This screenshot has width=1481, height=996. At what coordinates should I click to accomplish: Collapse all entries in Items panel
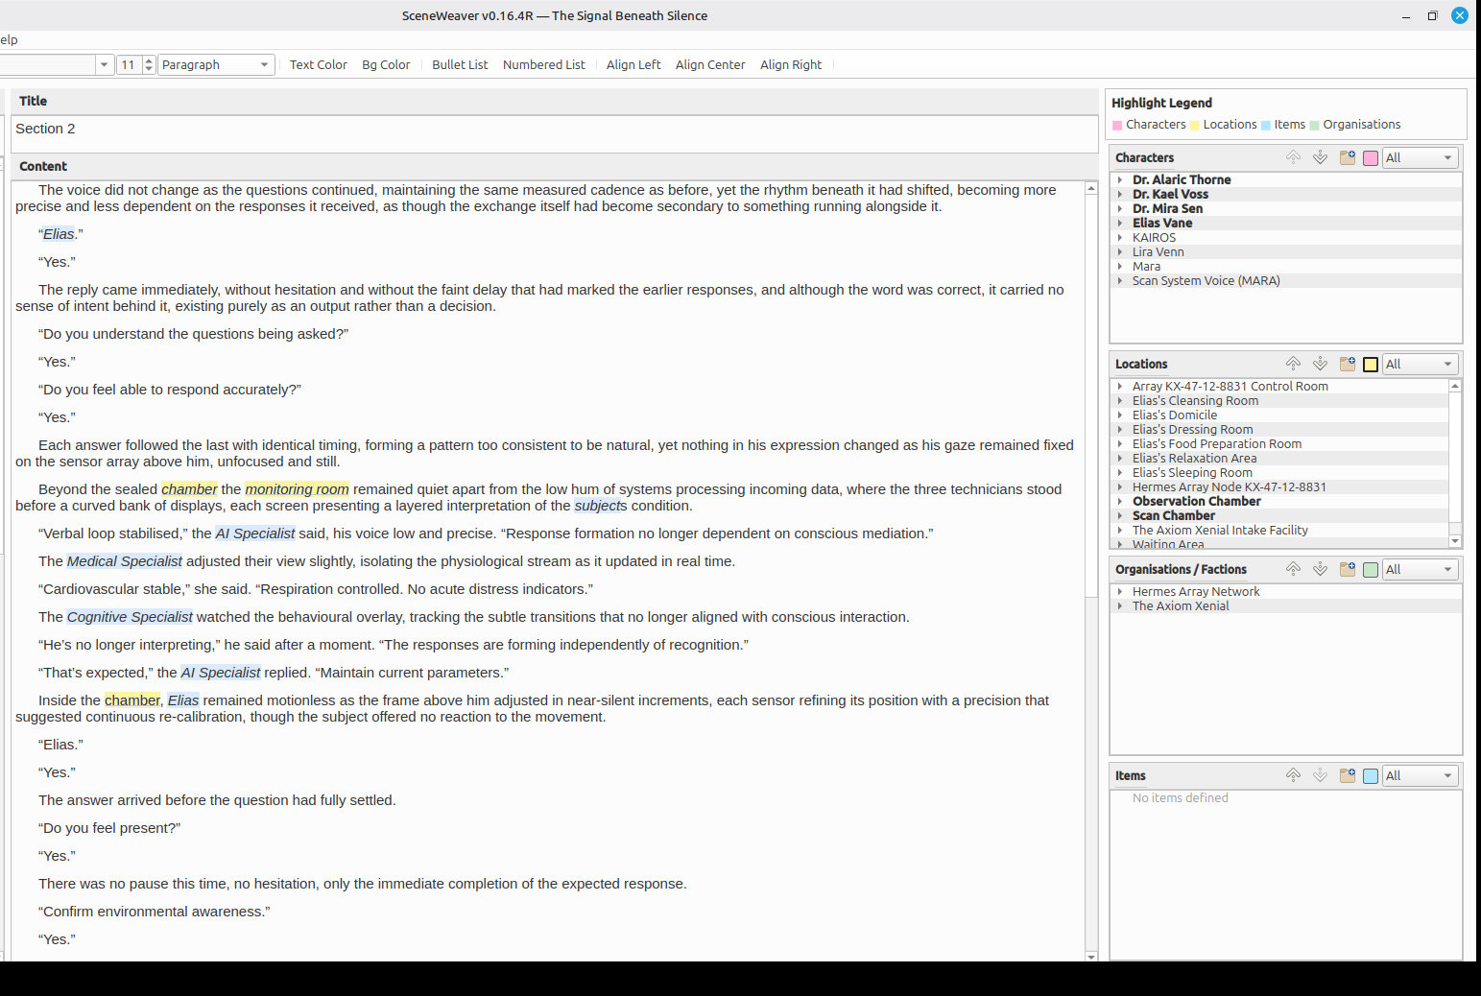(x=1293, y=775)
